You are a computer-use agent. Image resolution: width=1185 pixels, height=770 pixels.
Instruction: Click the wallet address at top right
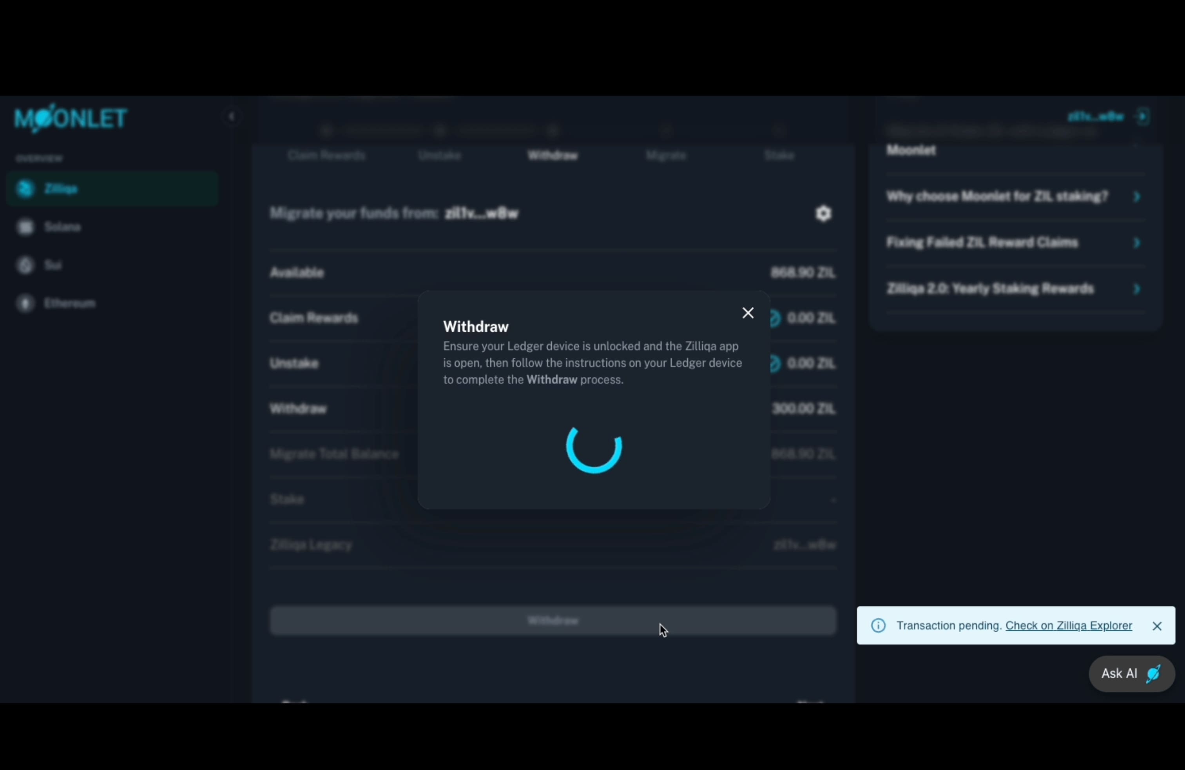pos(1095,116)
